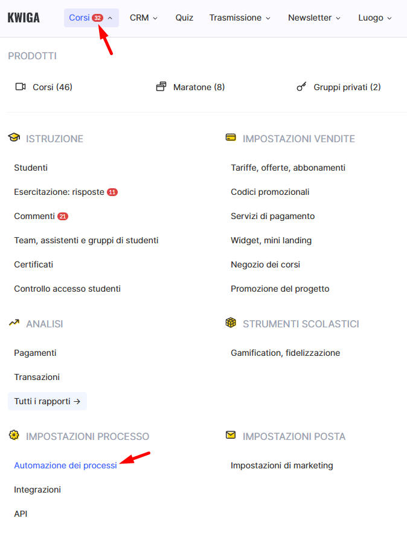Image resolution: width=407 pixels, height=544 pixels.
Task: Click the KWIGA logo
Action: 24,18
